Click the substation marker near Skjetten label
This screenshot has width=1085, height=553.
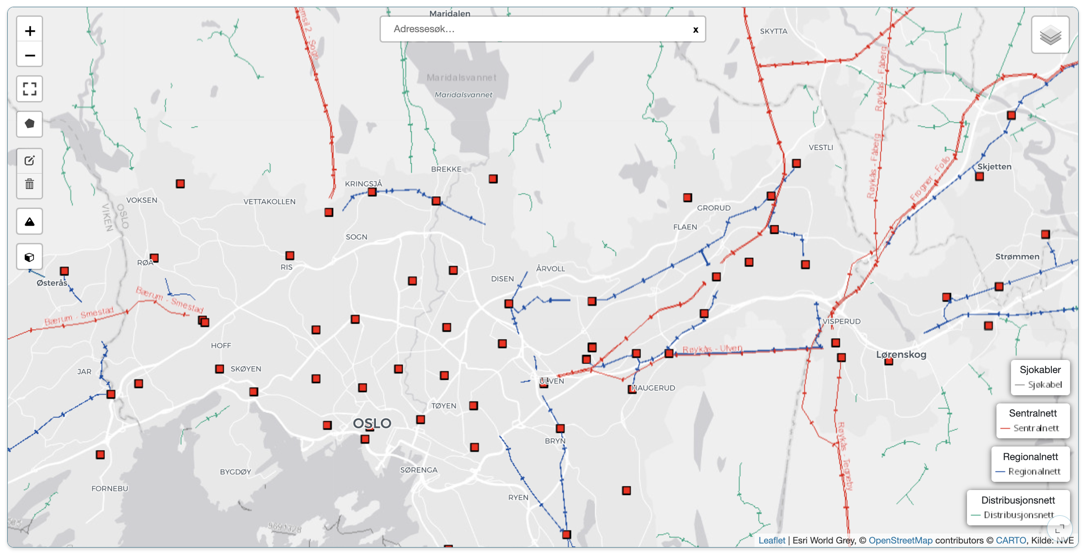point(980,176)
